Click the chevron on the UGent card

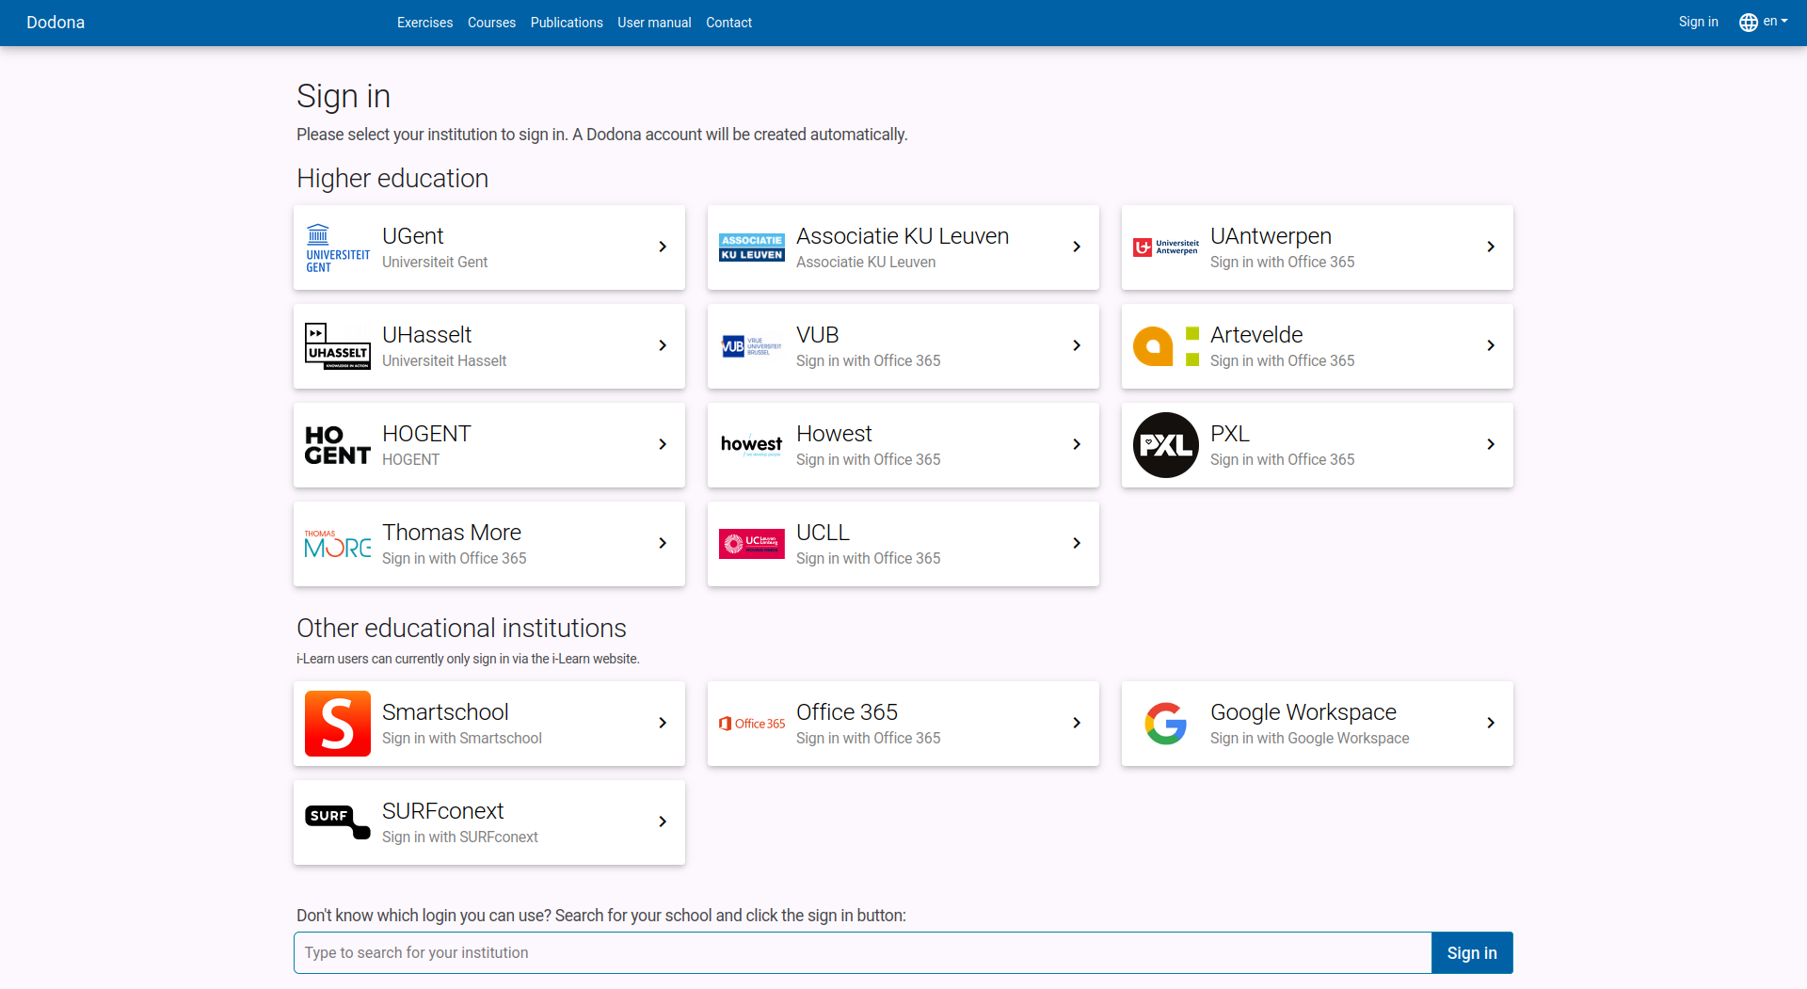[x=663, y=247]
